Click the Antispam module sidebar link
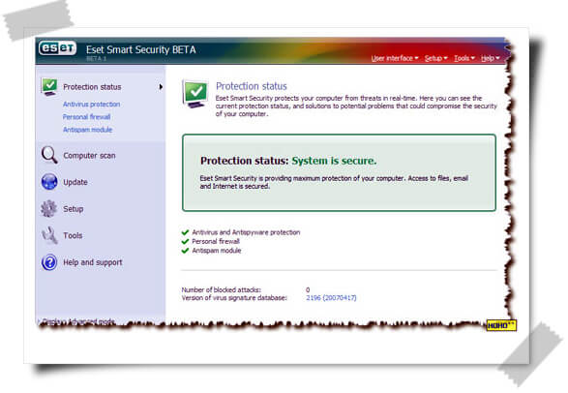The width and height of the screenshot is (568, 393). 87,130
